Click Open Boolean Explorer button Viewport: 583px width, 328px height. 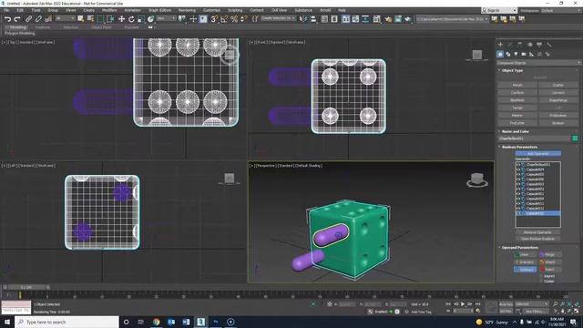coord(537,239)
